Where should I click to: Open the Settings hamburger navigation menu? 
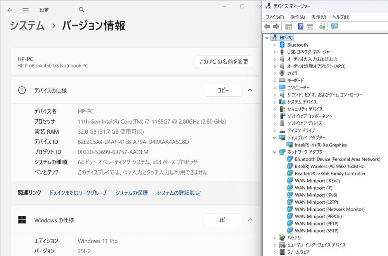[x=26, y=10]
